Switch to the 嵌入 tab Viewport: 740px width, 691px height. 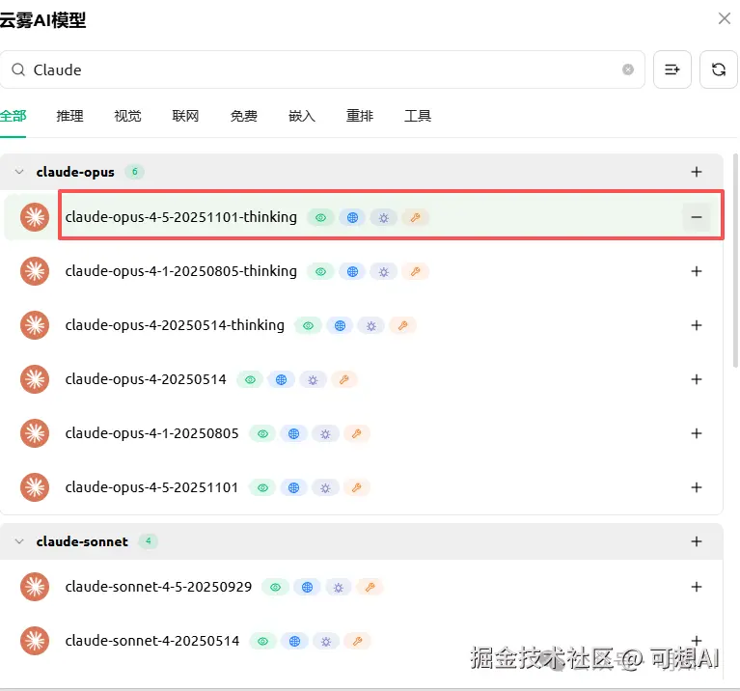[302, 116]
